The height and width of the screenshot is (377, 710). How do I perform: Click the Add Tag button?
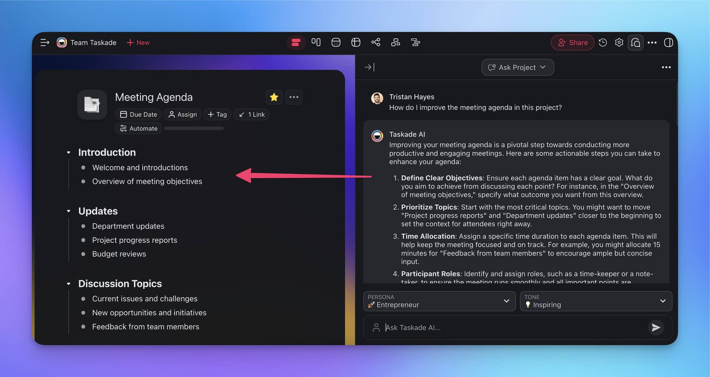[x=218, y=114]
